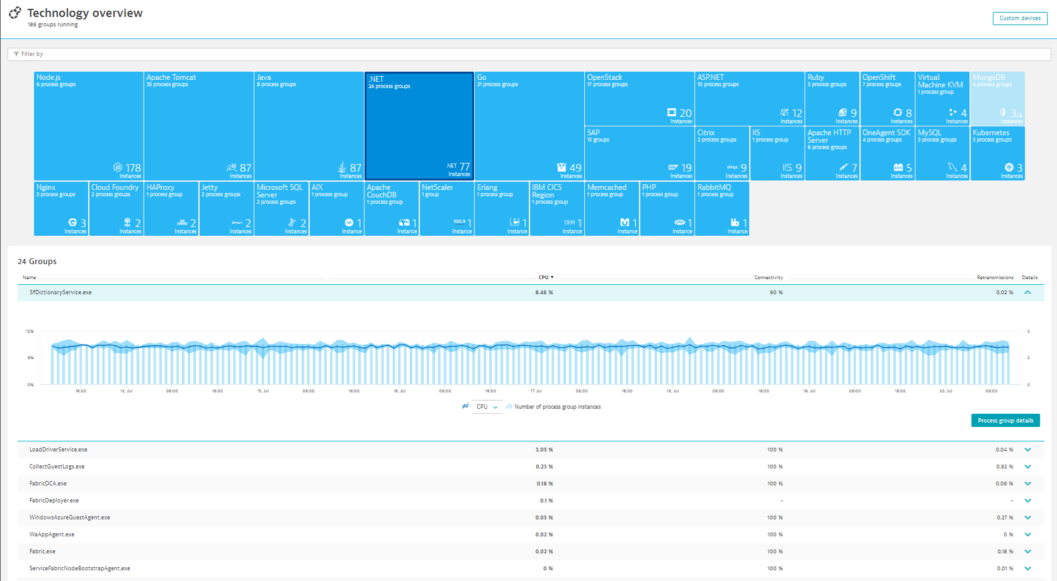
Task: Click the filter funnel icon
Action: [16, 54]
